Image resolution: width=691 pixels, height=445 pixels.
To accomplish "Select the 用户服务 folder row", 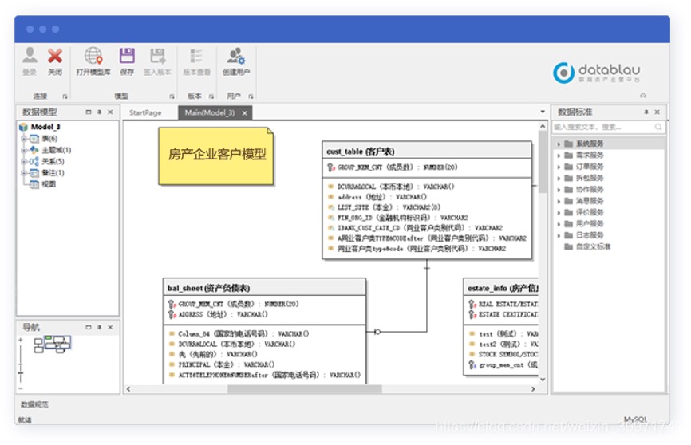I will pos(609,224).
